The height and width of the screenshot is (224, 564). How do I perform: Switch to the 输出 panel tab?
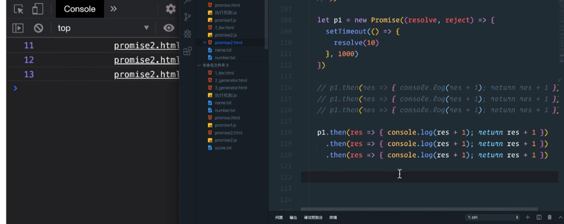[x=293, y=217]
